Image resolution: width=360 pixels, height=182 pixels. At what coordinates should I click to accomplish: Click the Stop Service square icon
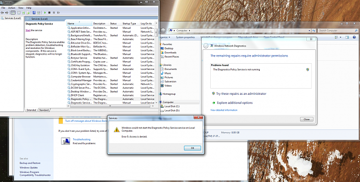pos(49,12)
